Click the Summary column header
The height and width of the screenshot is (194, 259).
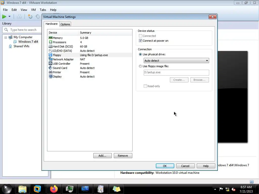click(x=105, y=33)
